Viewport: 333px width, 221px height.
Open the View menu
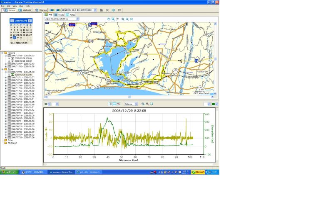tap(15, 6)
